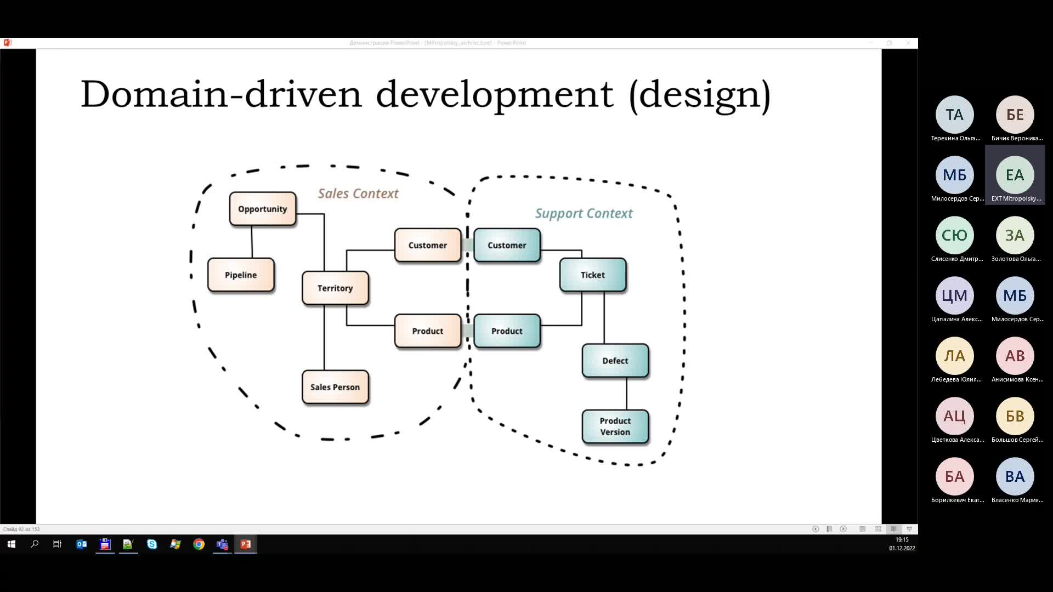Open Microsoft Teams from the taskbar
The width and height of the screenshot is (1053, 592).
pos(222,544)
